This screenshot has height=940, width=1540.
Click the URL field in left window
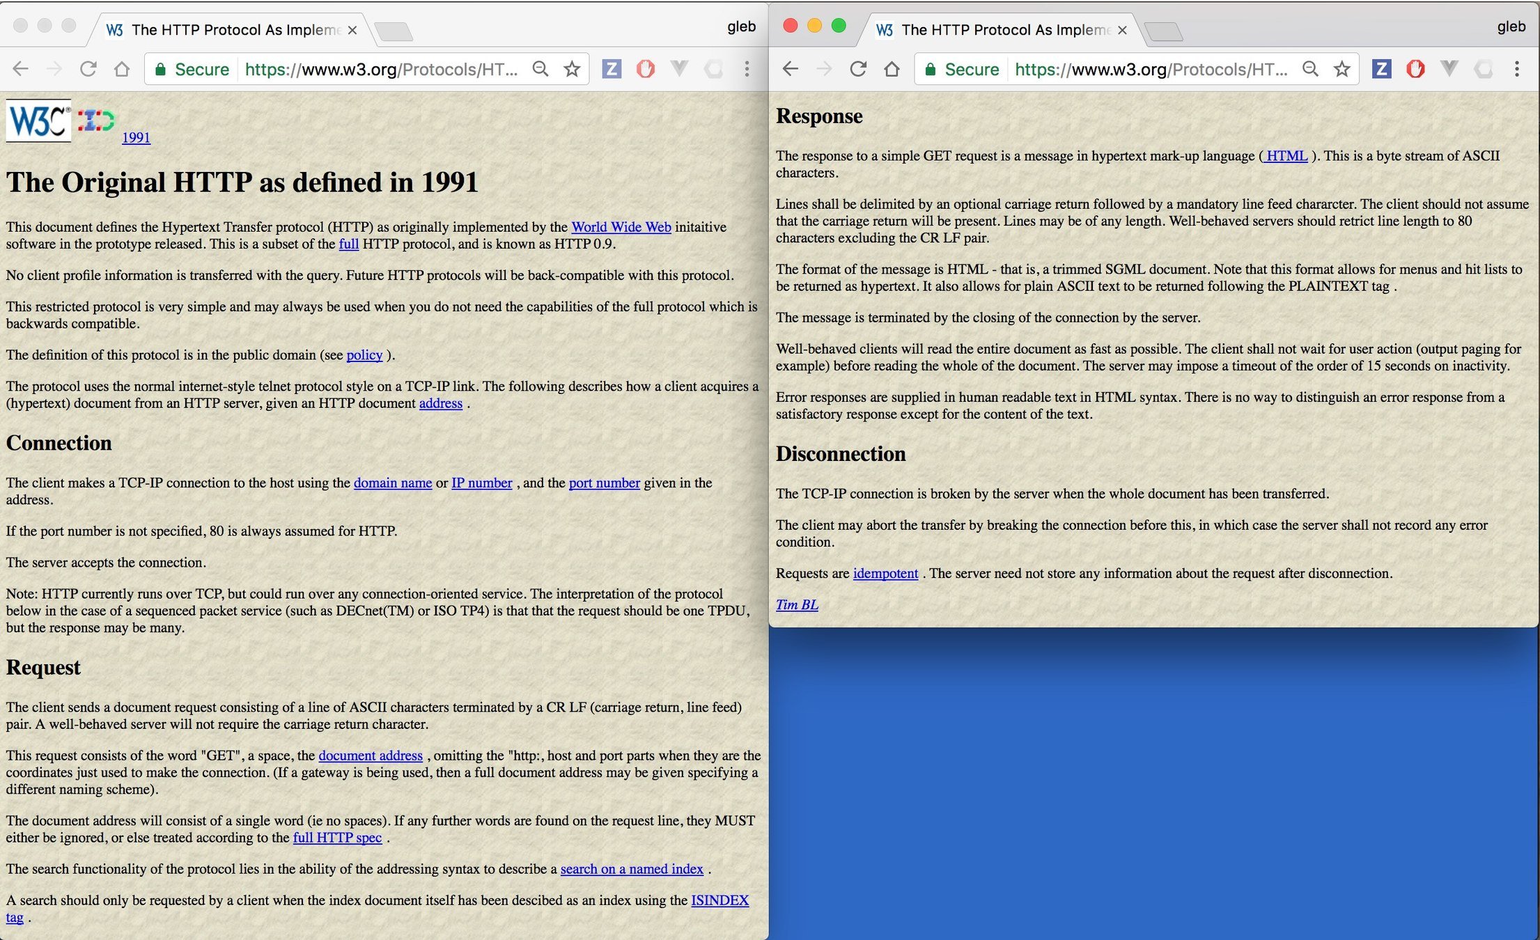381,69
